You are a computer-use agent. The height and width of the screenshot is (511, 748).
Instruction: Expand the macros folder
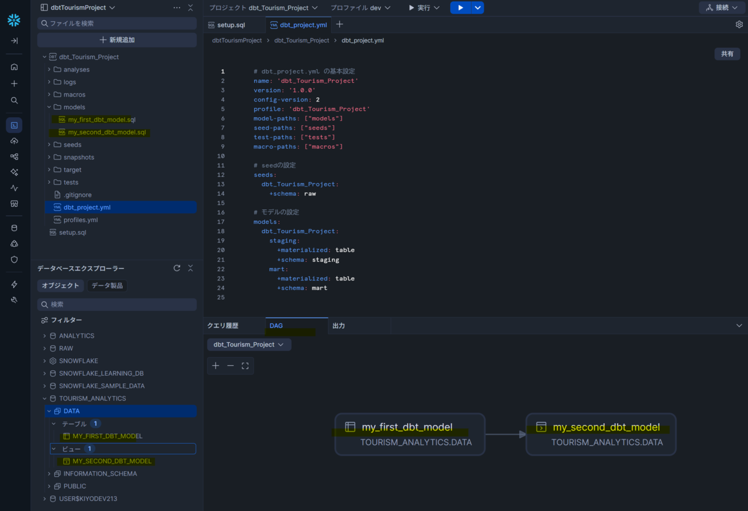(x=49, y=95)
